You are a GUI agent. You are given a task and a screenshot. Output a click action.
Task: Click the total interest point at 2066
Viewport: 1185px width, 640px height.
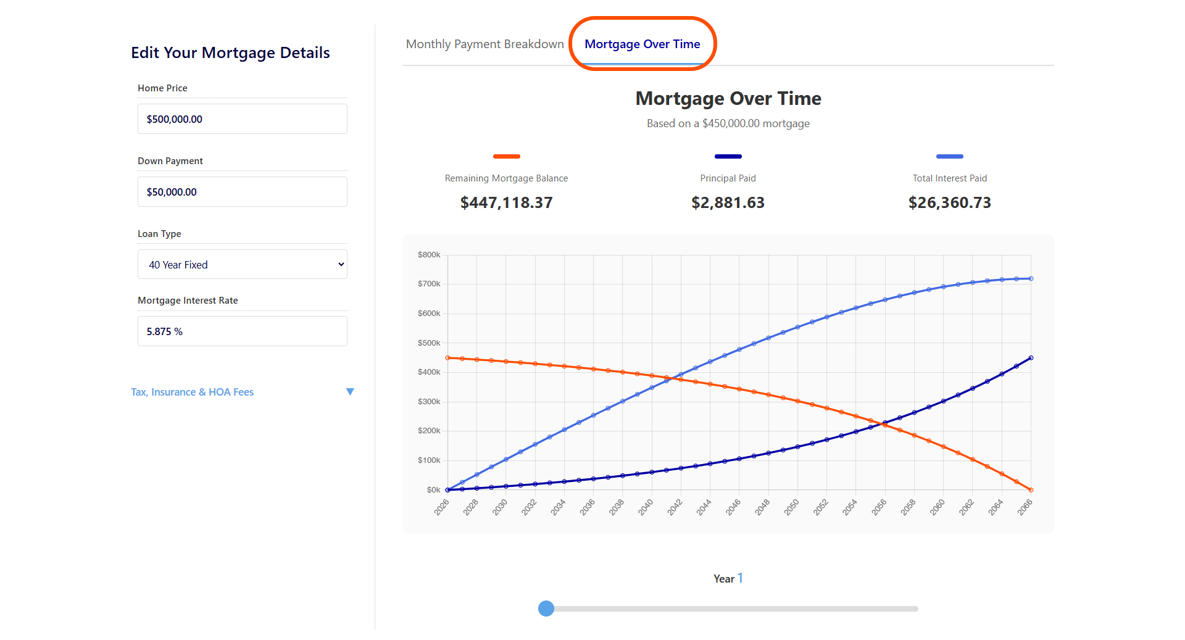coord(1031,279)
